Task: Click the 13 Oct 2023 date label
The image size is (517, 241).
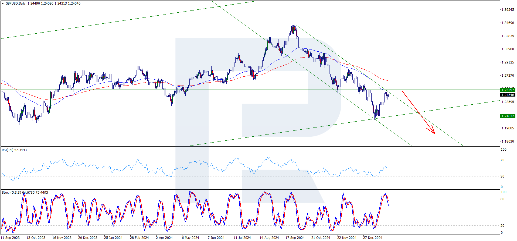Action: click(36, 238)
